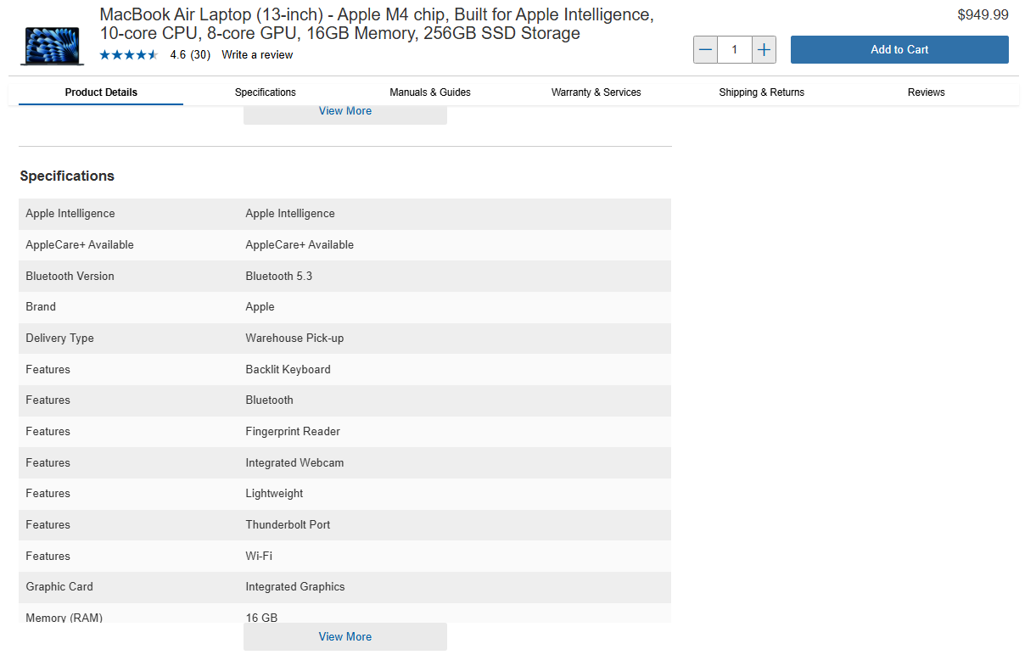Open the Shipping & Returns tab
Image resolution: width=1036 pixels, height=666 pixels.
pos(761,92)
